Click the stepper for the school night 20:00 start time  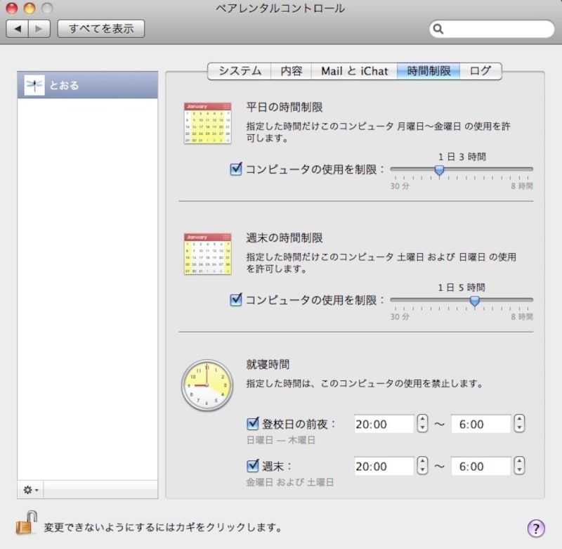(422, 424)
